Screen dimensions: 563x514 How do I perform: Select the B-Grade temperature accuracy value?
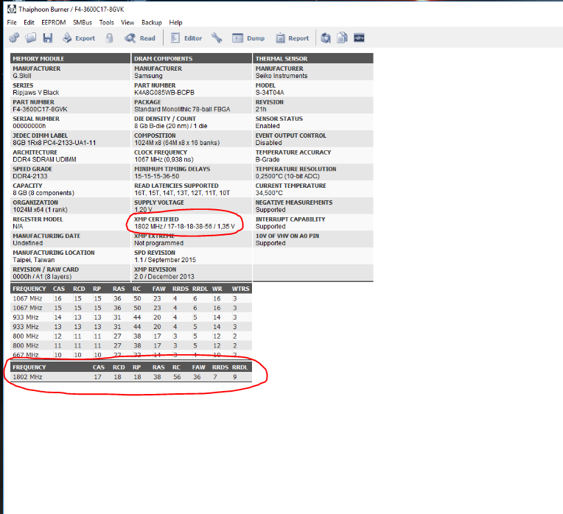coord(267,159)
